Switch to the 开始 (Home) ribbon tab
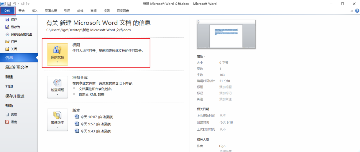The image size is (360, 152). coord(21,11)
